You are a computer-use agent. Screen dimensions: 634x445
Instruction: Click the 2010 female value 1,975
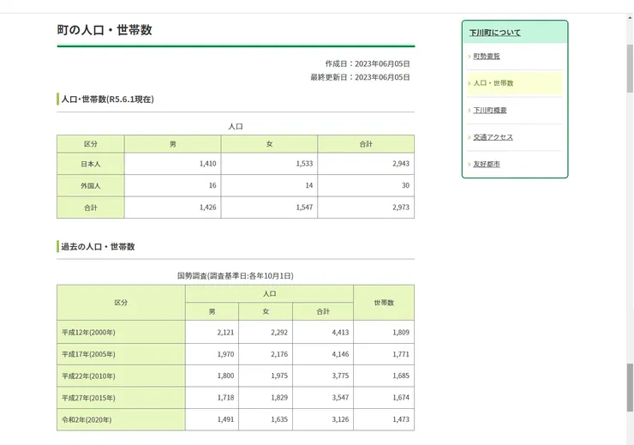[279, 376]
